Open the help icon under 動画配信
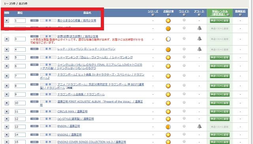The width and height of the screenshot is (253, 144). pos(240,15)
